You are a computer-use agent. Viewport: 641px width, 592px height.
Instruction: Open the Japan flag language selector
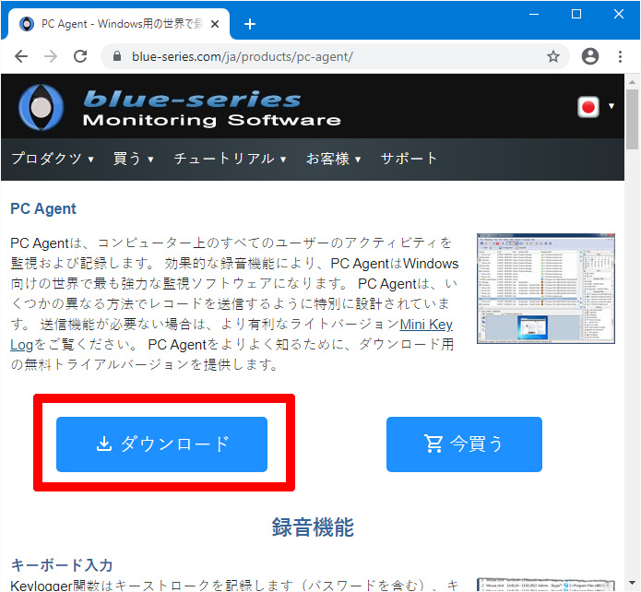click(595, 107)
